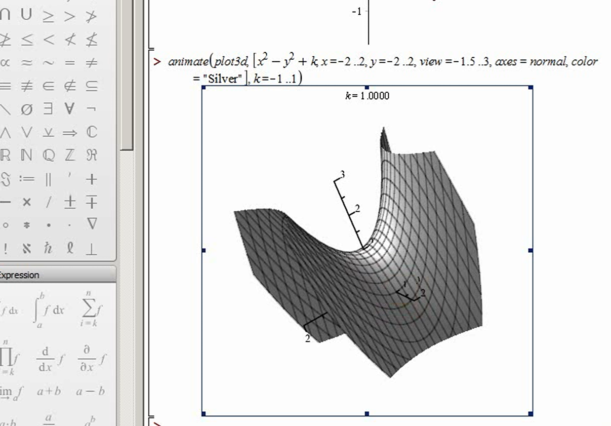611x426 pixels.
Task: Choose the nabla ∇ operator symbol
Action: 92,223
